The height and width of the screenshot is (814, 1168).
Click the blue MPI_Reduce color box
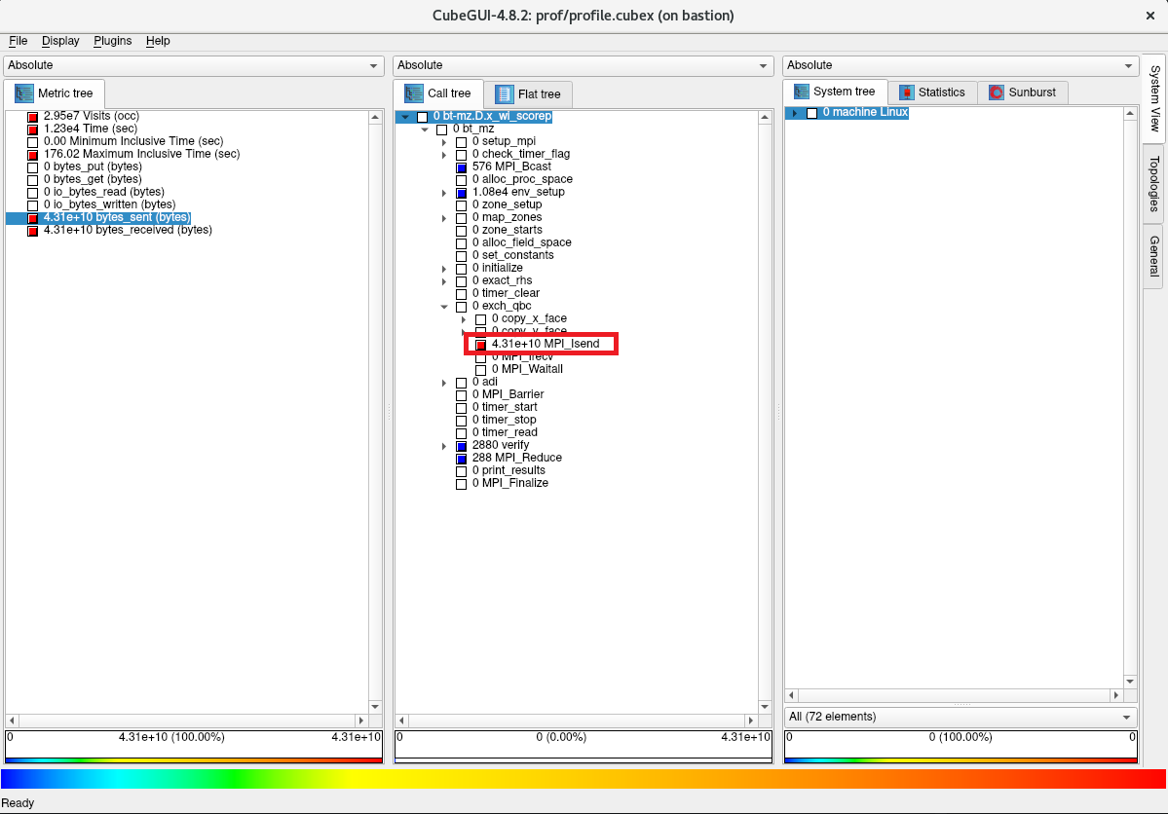click(462, 459)
